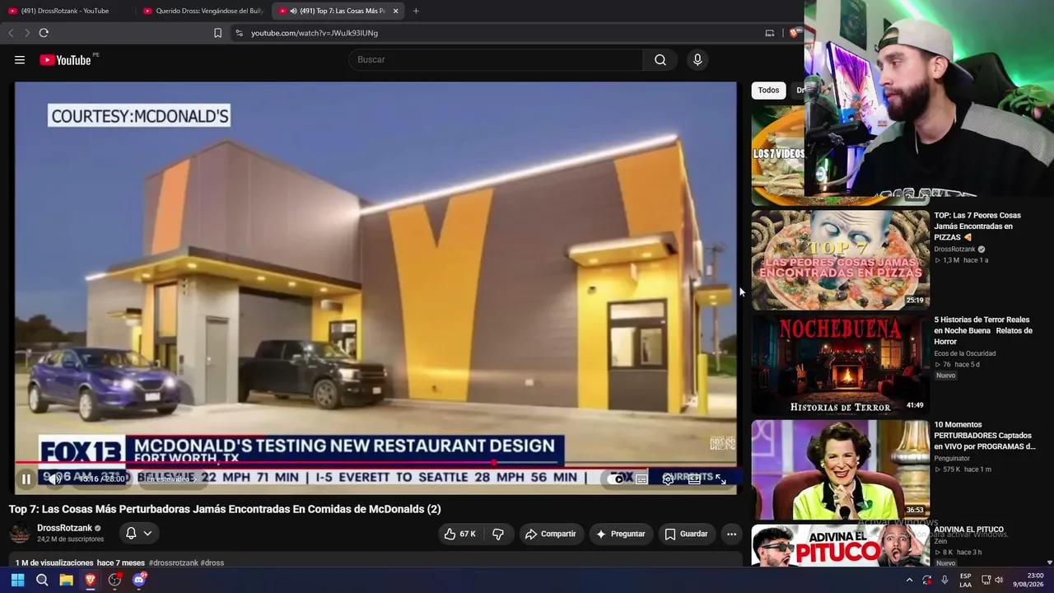The height and width of the screenshot is (593, 1054).
Task: Switch to the DrossRotzank - YouTube tab
Action: tap(66, 11)
